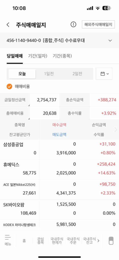Viewport: 119px width, 260px height.
Task: Select the 오늘 segment
Action: (22, 74)
